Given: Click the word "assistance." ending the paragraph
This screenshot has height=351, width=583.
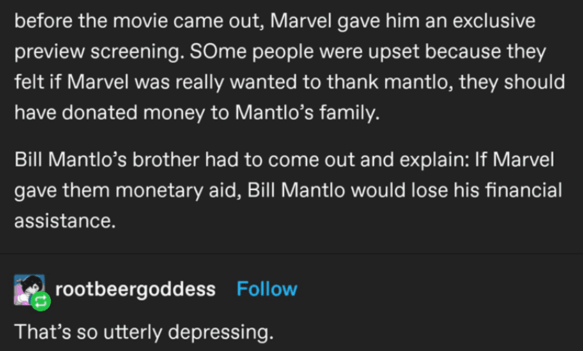Looking at the screenshot, I should 65,221.
